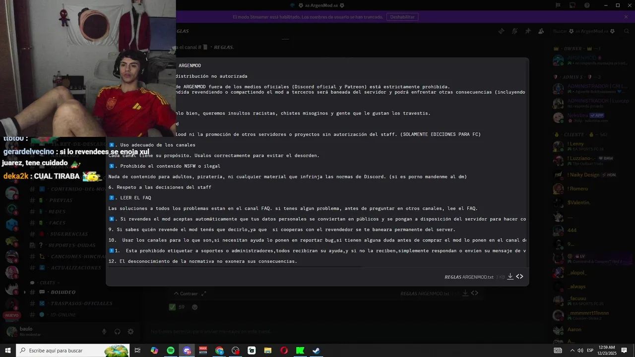The height and width of the screenshot is (357, 635).
Task: Open Windows Start menu
Action: click(8, 351)
